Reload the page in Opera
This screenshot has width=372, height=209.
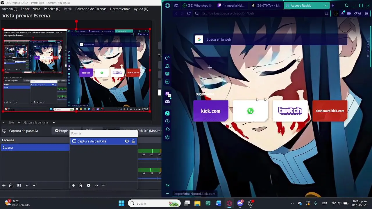coord(189,13)
